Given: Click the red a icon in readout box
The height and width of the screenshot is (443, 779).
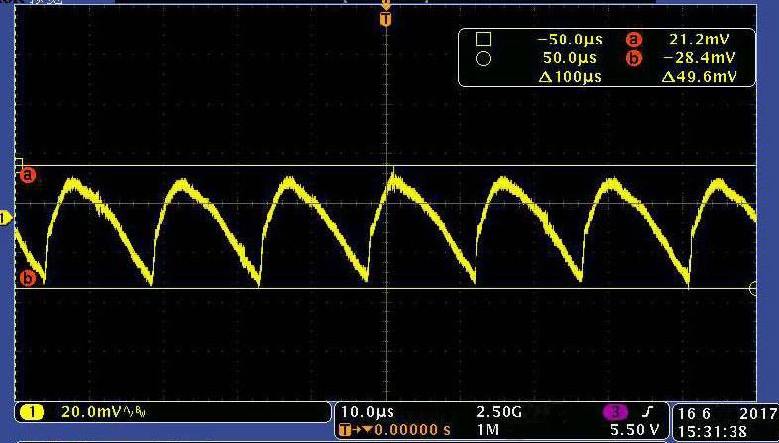Looking at the screenshot, I should (x=634, y=40).
